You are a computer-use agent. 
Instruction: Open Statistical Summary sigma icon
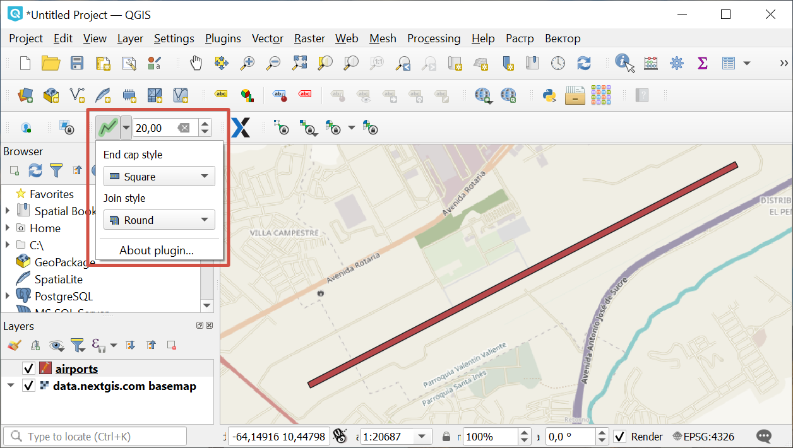702,63
